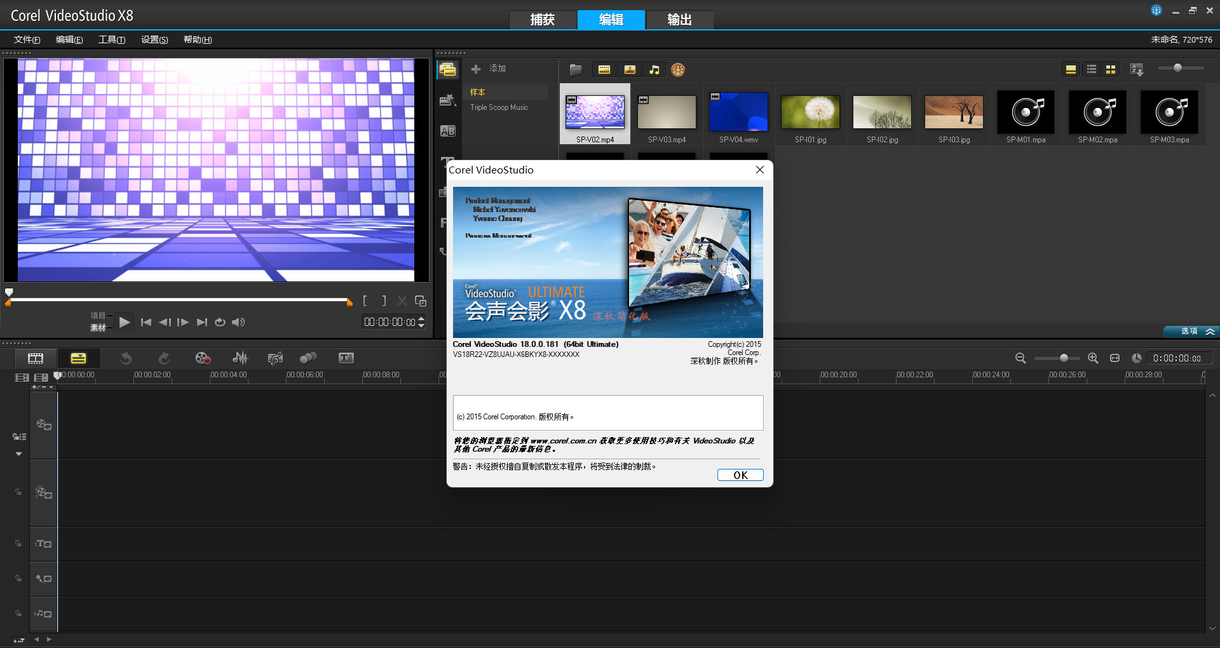Viewport: 1220px width, 648px height.
Task: Open the Auto Music tool
Action: pyautogui.click(x=275, y=358)
